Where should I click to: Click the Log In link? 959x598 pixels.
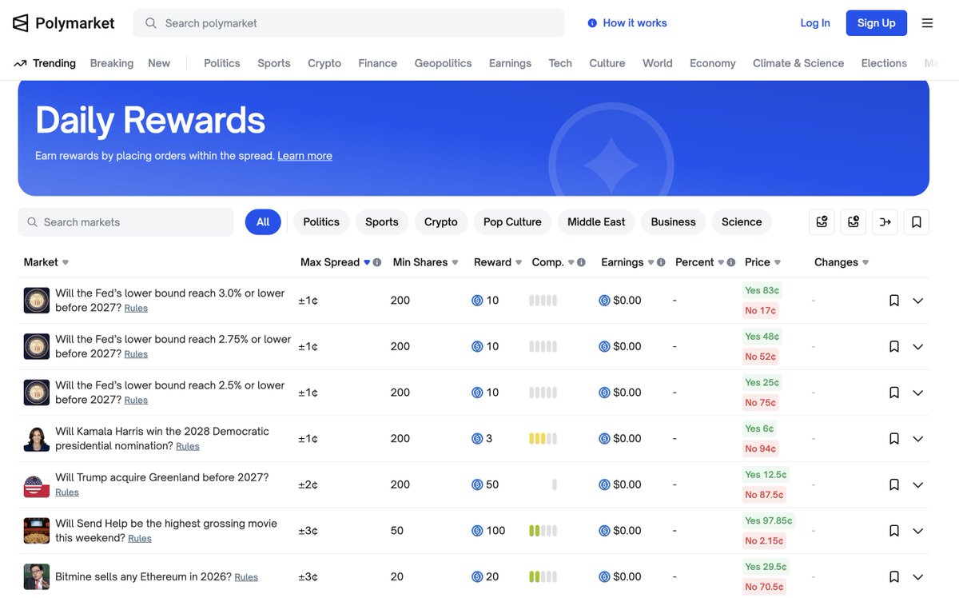click(815, 23)
